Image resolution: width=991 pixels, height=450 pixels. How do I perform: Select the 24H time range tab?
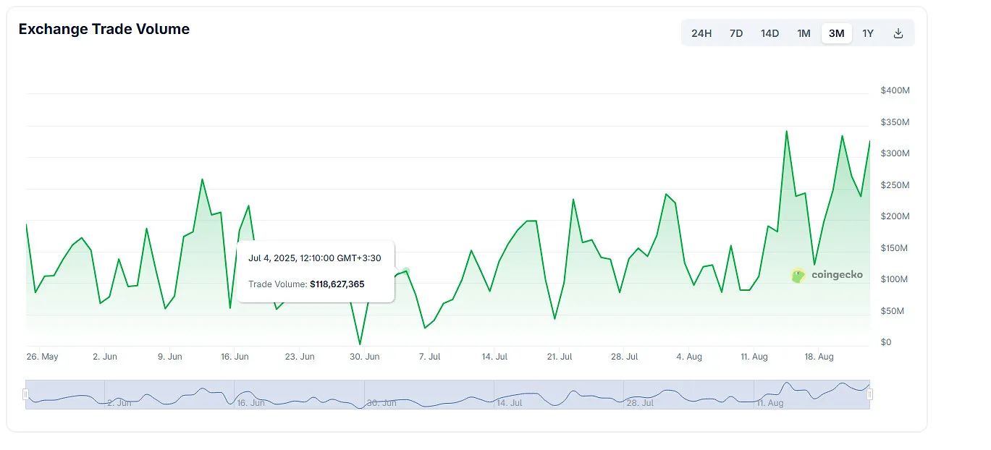[701, 33]
